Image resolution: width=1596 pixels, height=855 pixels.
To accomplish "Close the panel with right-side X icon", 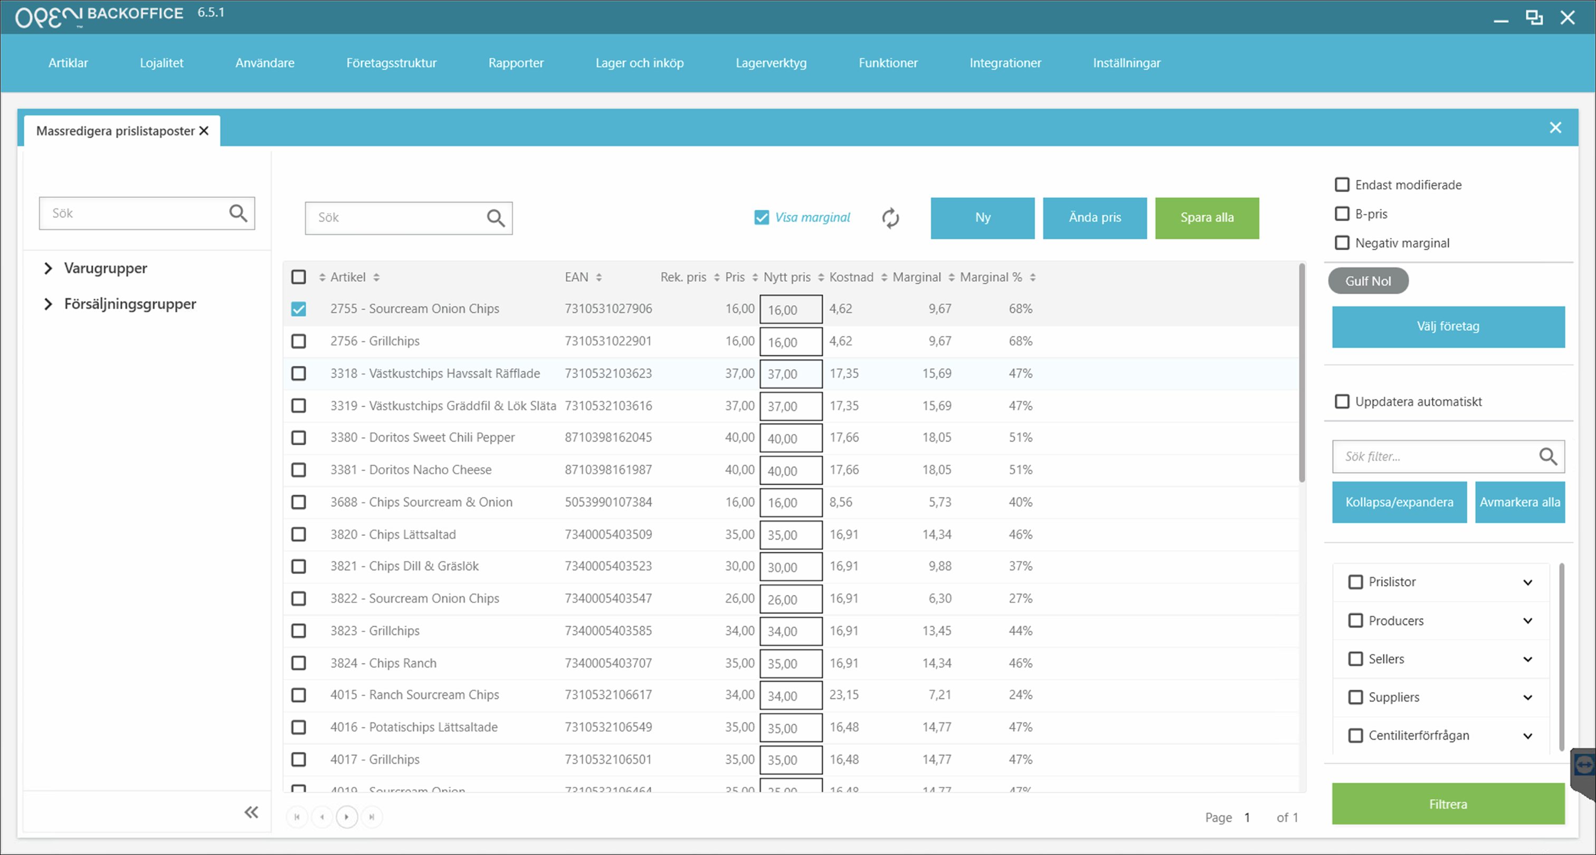I will coord(1555,128).
